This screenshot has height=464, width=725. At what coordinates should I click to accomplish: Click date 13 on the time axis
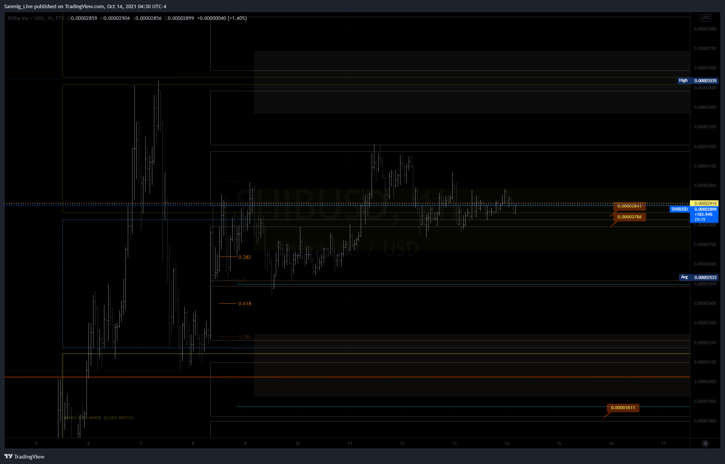pos(454,443)
